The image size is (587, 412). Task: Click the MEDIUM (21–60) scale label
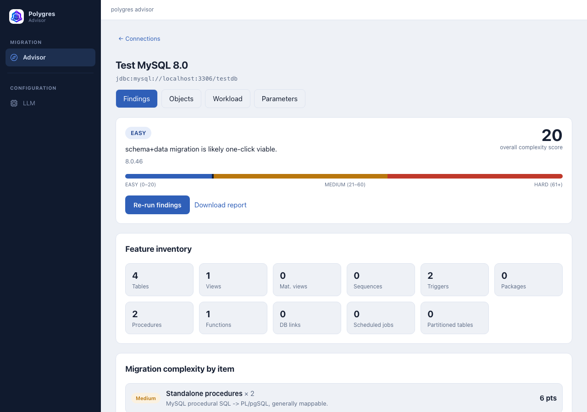(345, 184)
